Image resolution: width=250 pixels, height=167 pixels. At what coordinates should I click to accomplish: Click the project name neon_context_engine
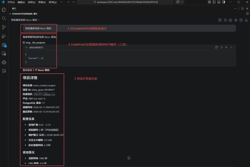click(x=44, y=85)
